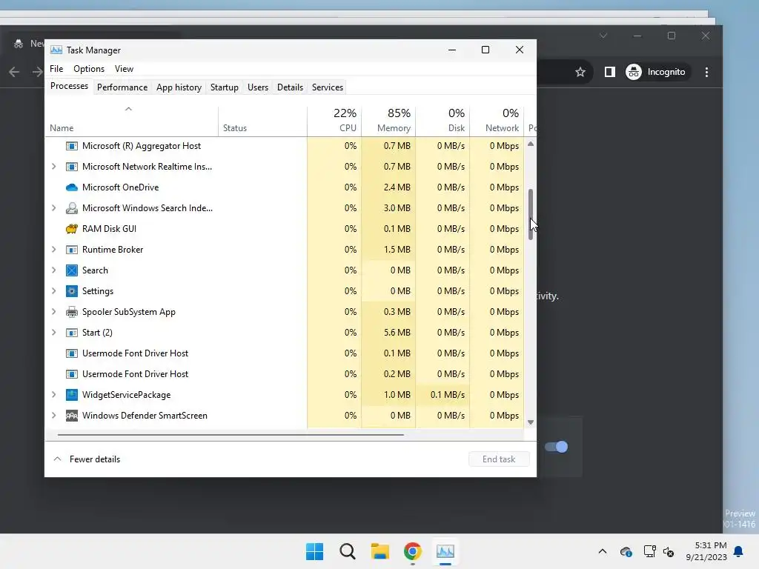
Task: Click the Search process icon
Action: pos(72,270)
